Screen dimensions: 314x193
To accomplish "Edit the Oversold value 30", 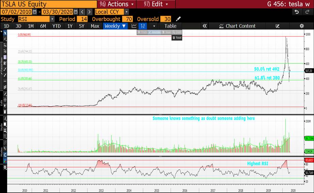I will [x=166, y=19].
